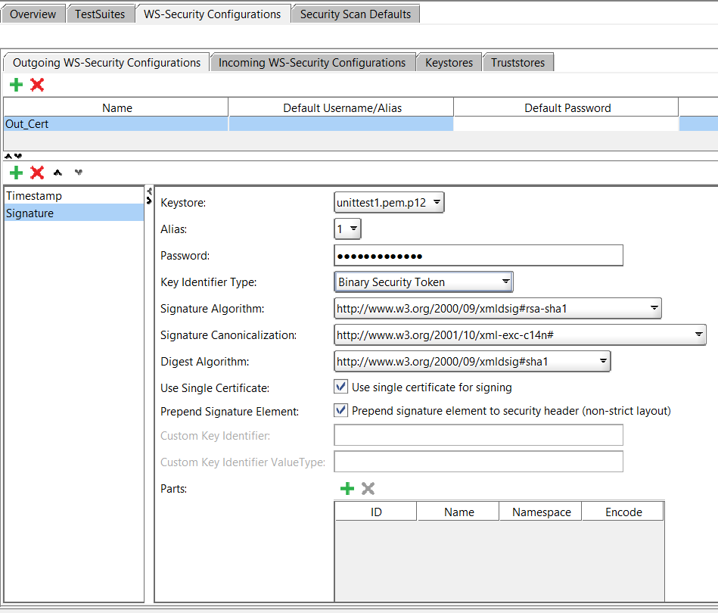The width and height of the screenshot is (718, 613).
Task: Add a new signature part
Action: 347,489
